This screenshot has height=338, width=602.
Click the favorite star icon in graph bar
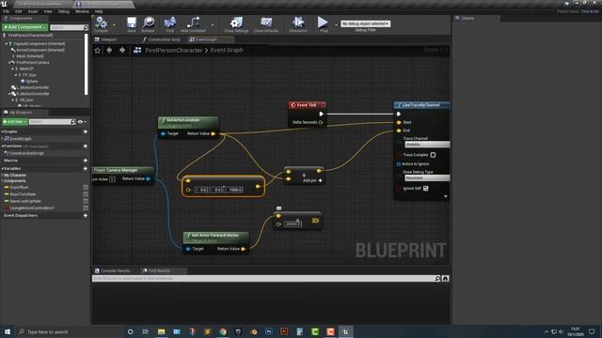pyautogui.click(x=98, y=50)
